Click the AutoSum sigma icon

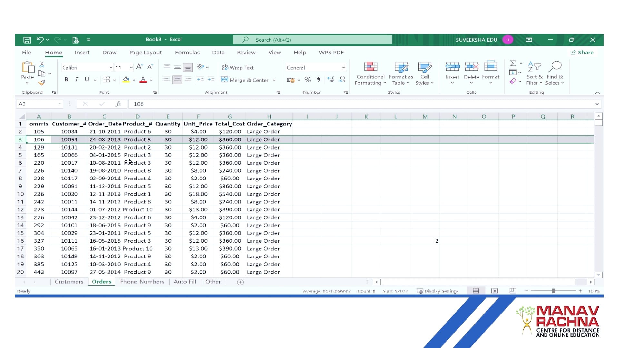click(513, 63)
